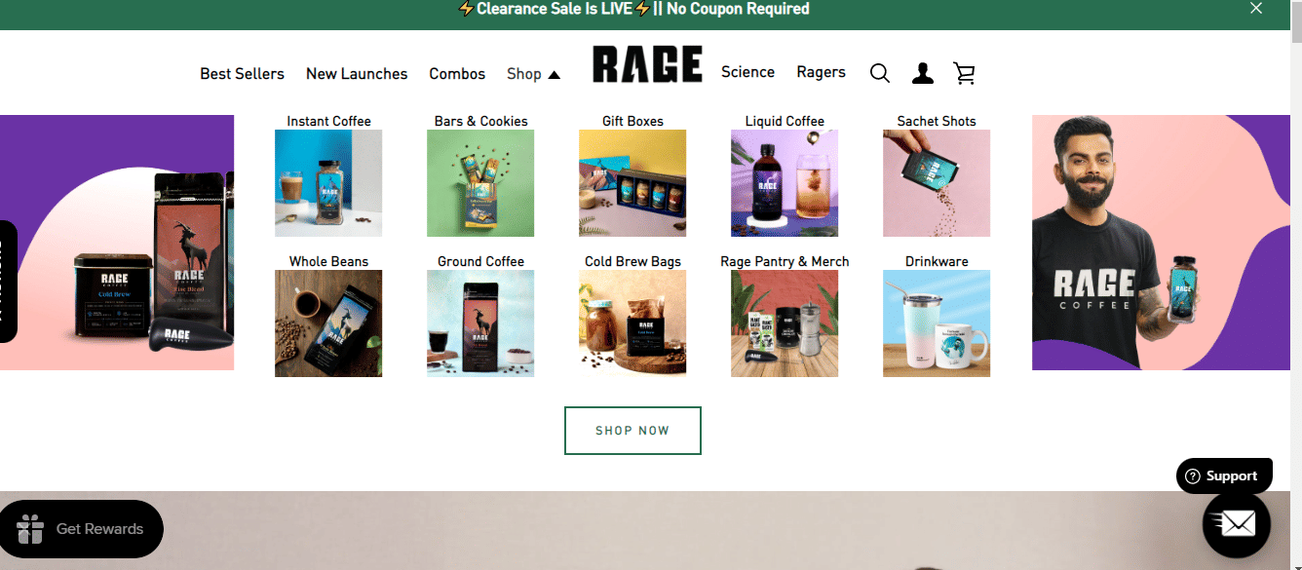Select the Cold Brew Bags thumbnail

[x=632, y=323]
